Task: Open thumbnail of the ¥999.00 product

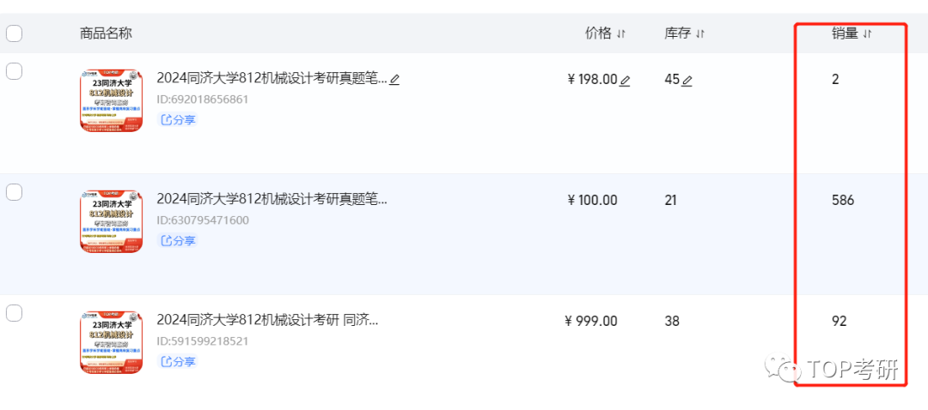Action: 111,342
